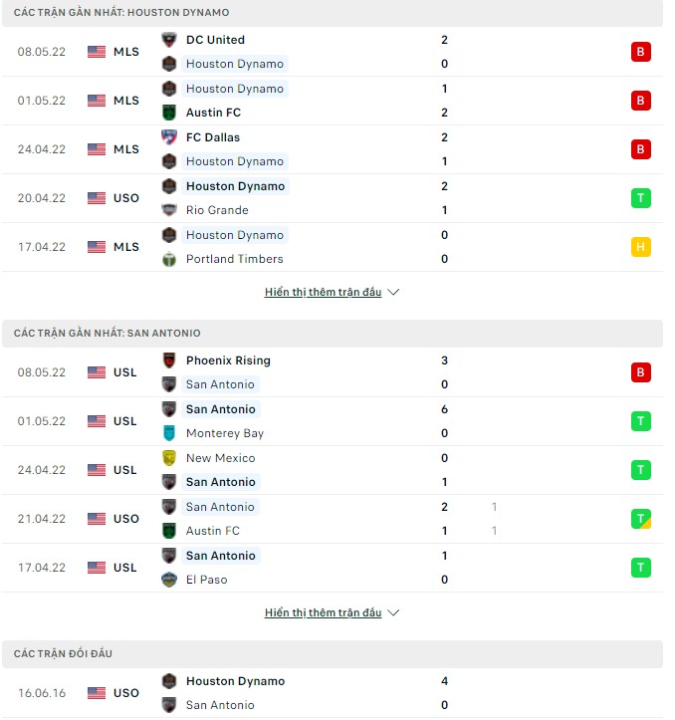Click the DC United team crest
Screen dimensions: 675x720
pos(169,40)
